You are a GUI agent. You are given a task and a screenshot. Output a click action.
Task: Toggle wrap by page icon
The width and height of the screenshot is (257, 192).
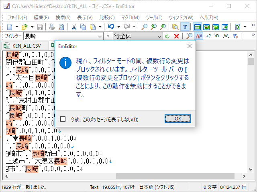[225, 27]
